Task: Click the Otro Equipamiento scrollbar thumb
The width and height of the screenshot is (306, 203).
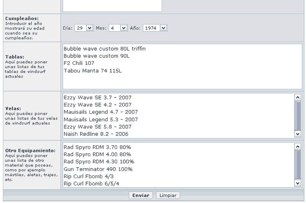Action: click(298, 164)
